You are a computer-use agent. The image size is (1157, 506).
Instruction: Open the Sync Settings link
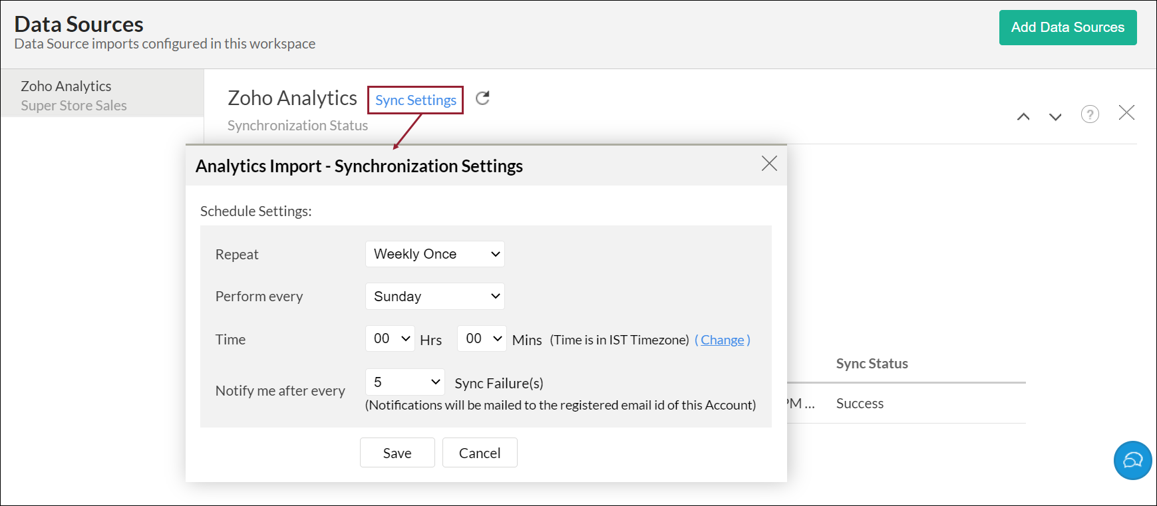[416, 100]
